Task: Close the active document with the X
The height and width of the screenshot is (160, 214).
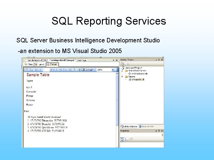Action: click(117, 60)
